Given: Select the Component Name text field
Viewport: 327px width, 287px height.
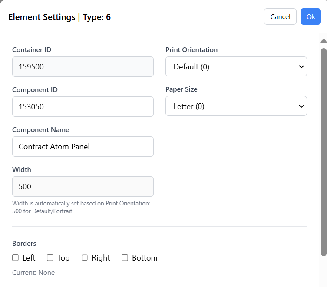Looking at the screenshot, I should coord(83,146).
